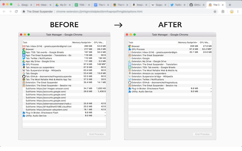This screenshot has height=151, width=242.
Task: Close the TGS Sheets browser tab
Action: (x=89, y=5)
